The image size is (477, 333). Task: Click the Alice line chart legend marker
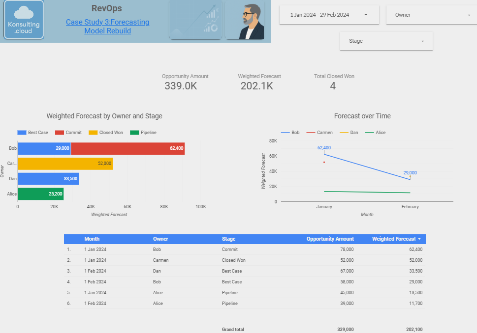370,133
